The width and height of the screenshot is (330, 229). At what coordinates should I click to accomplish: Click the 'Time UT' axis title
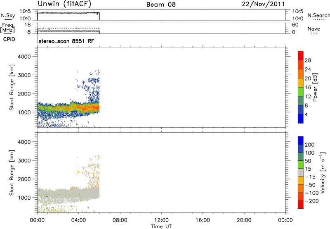pos(161,226)
